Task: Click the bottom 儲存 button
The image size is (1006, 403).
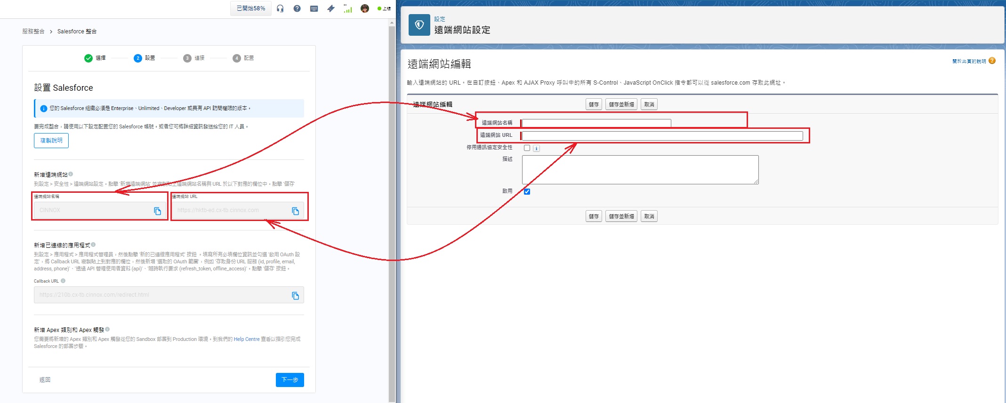Action: (594, 216)
